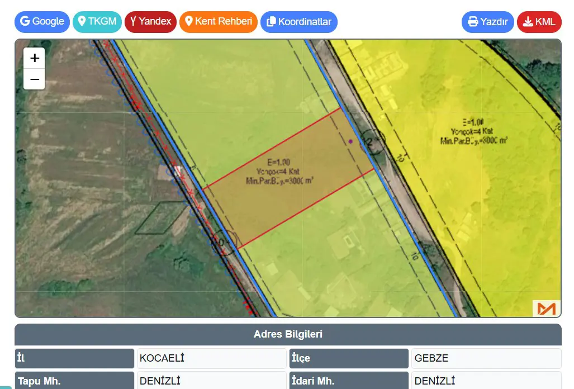The image size is (574, 389).
Task: Click the red-outlined selected parcel
Action: point(288,179)
